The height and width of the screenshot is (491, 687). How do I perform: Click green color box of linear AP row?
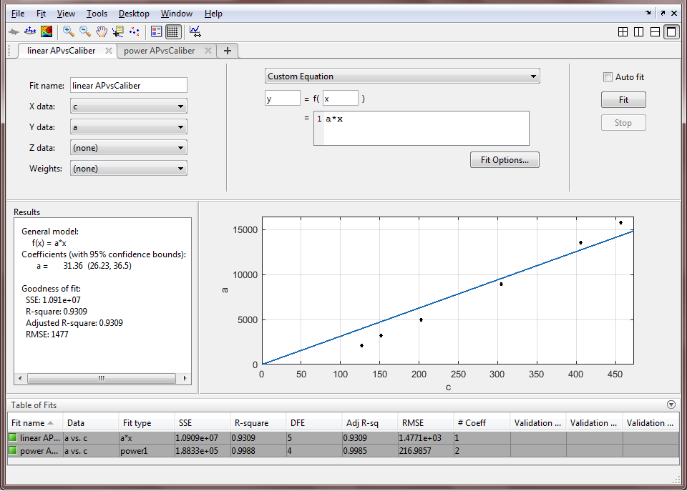pyautogui.click(x=13, y=437)
